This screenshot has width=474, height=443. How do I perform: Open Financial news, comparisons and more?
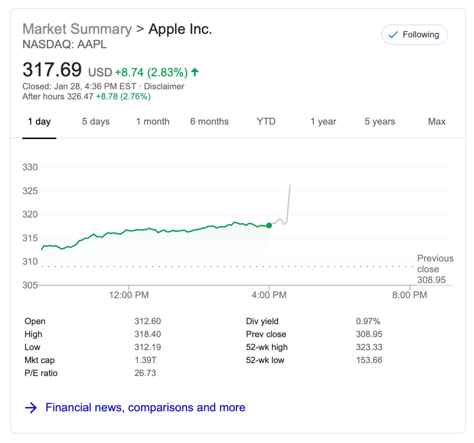pos(145,408)
